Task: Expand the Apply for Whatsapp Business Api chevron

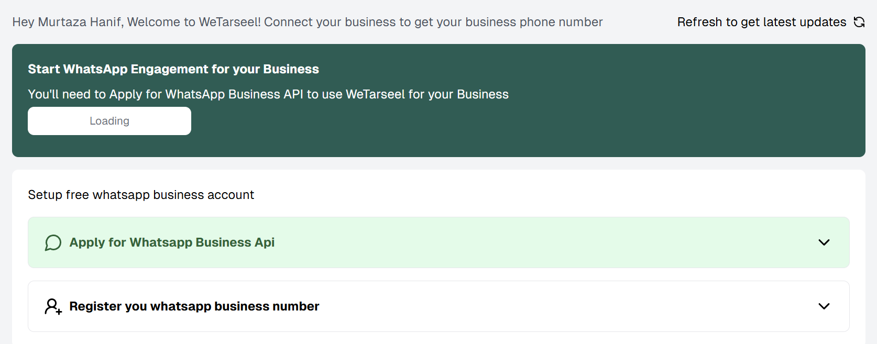Action: 824,242
